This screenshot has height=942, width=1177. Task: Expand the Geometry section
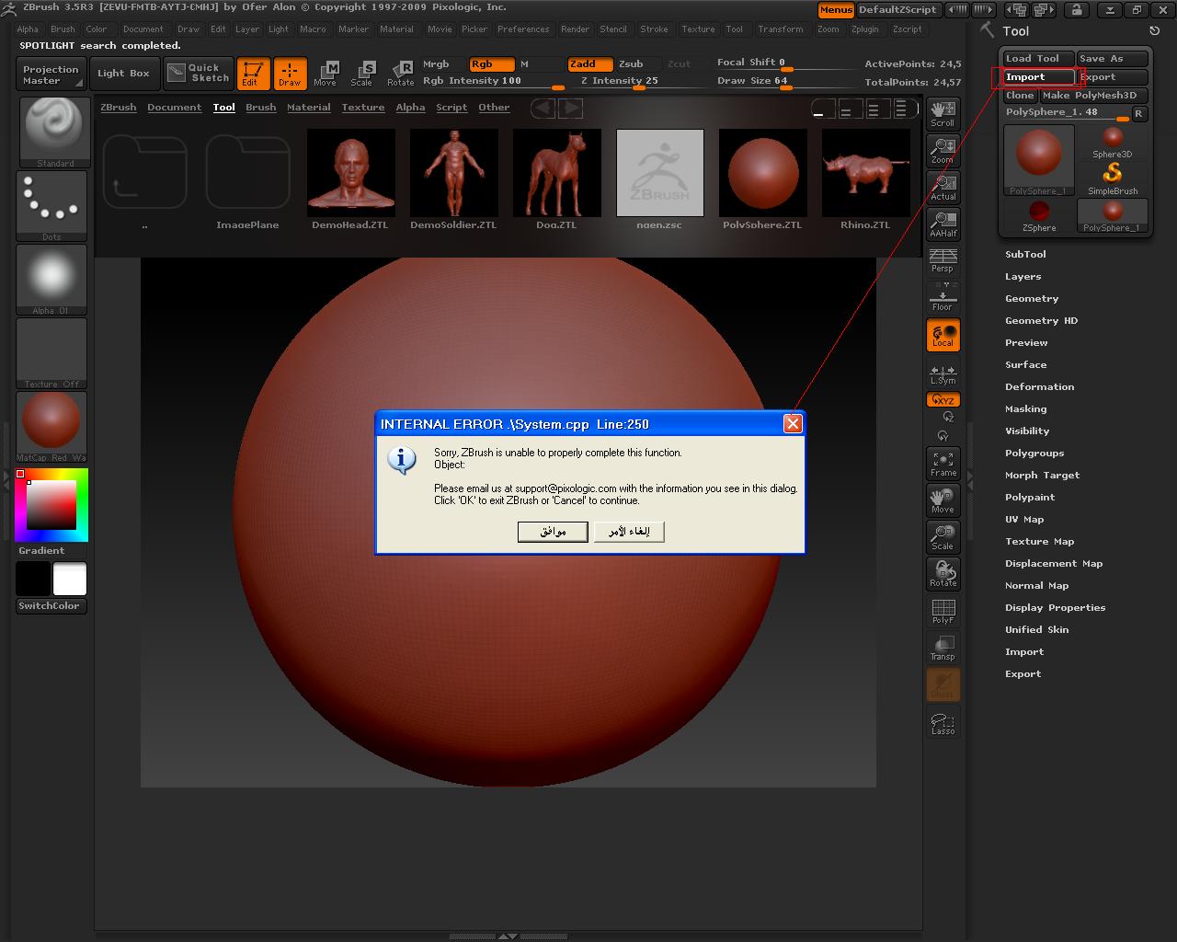(1032, 298)
